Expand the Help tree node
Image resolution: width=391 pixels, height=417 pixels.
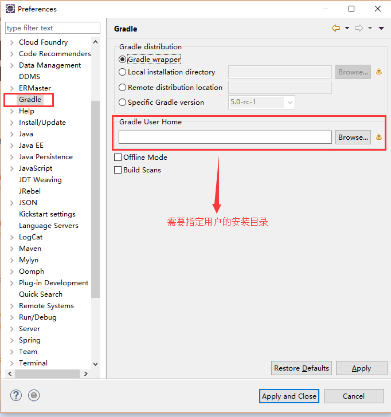coord(11,111)
